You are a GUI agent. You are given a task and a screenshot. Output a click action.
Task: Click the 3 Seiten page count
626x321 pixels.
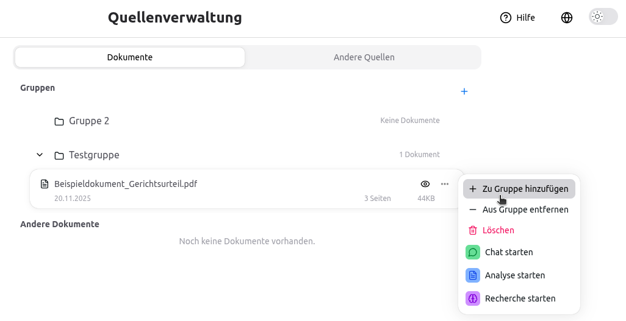point(377,199)
